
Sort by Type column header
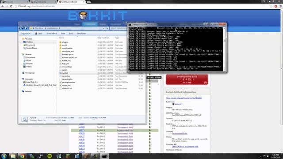117,38
